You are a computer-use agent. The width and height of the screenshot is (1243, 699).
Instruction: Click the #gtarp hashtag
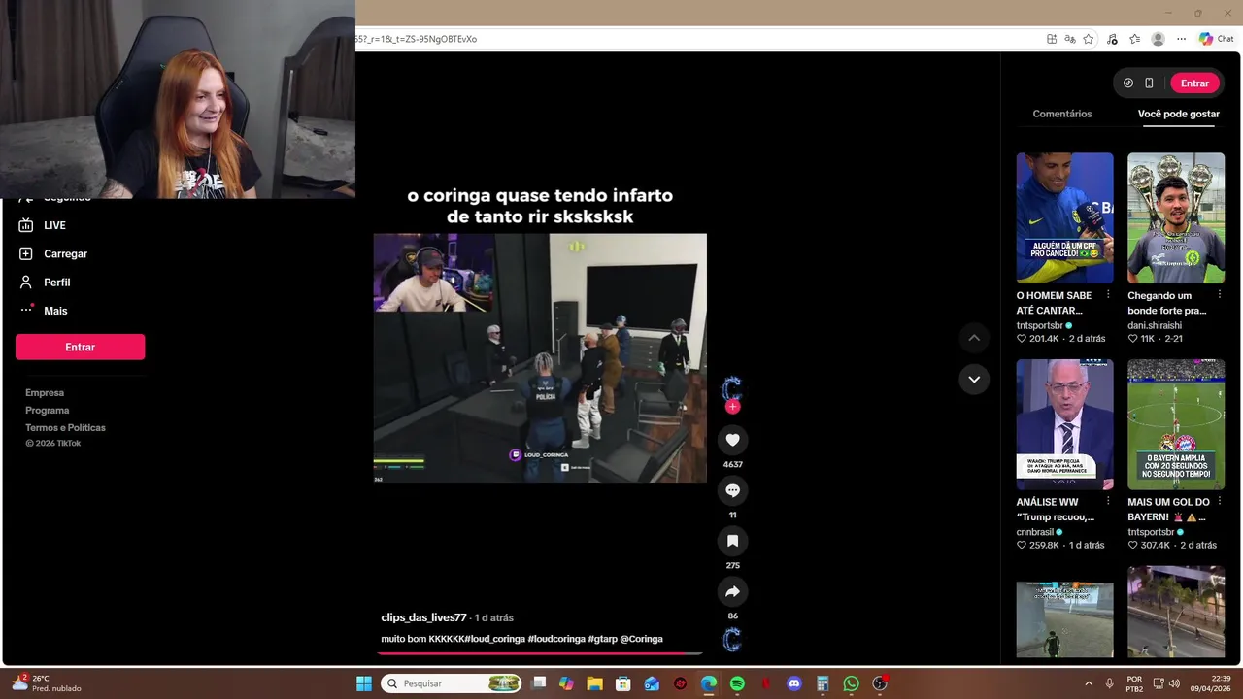coord(602,639)
